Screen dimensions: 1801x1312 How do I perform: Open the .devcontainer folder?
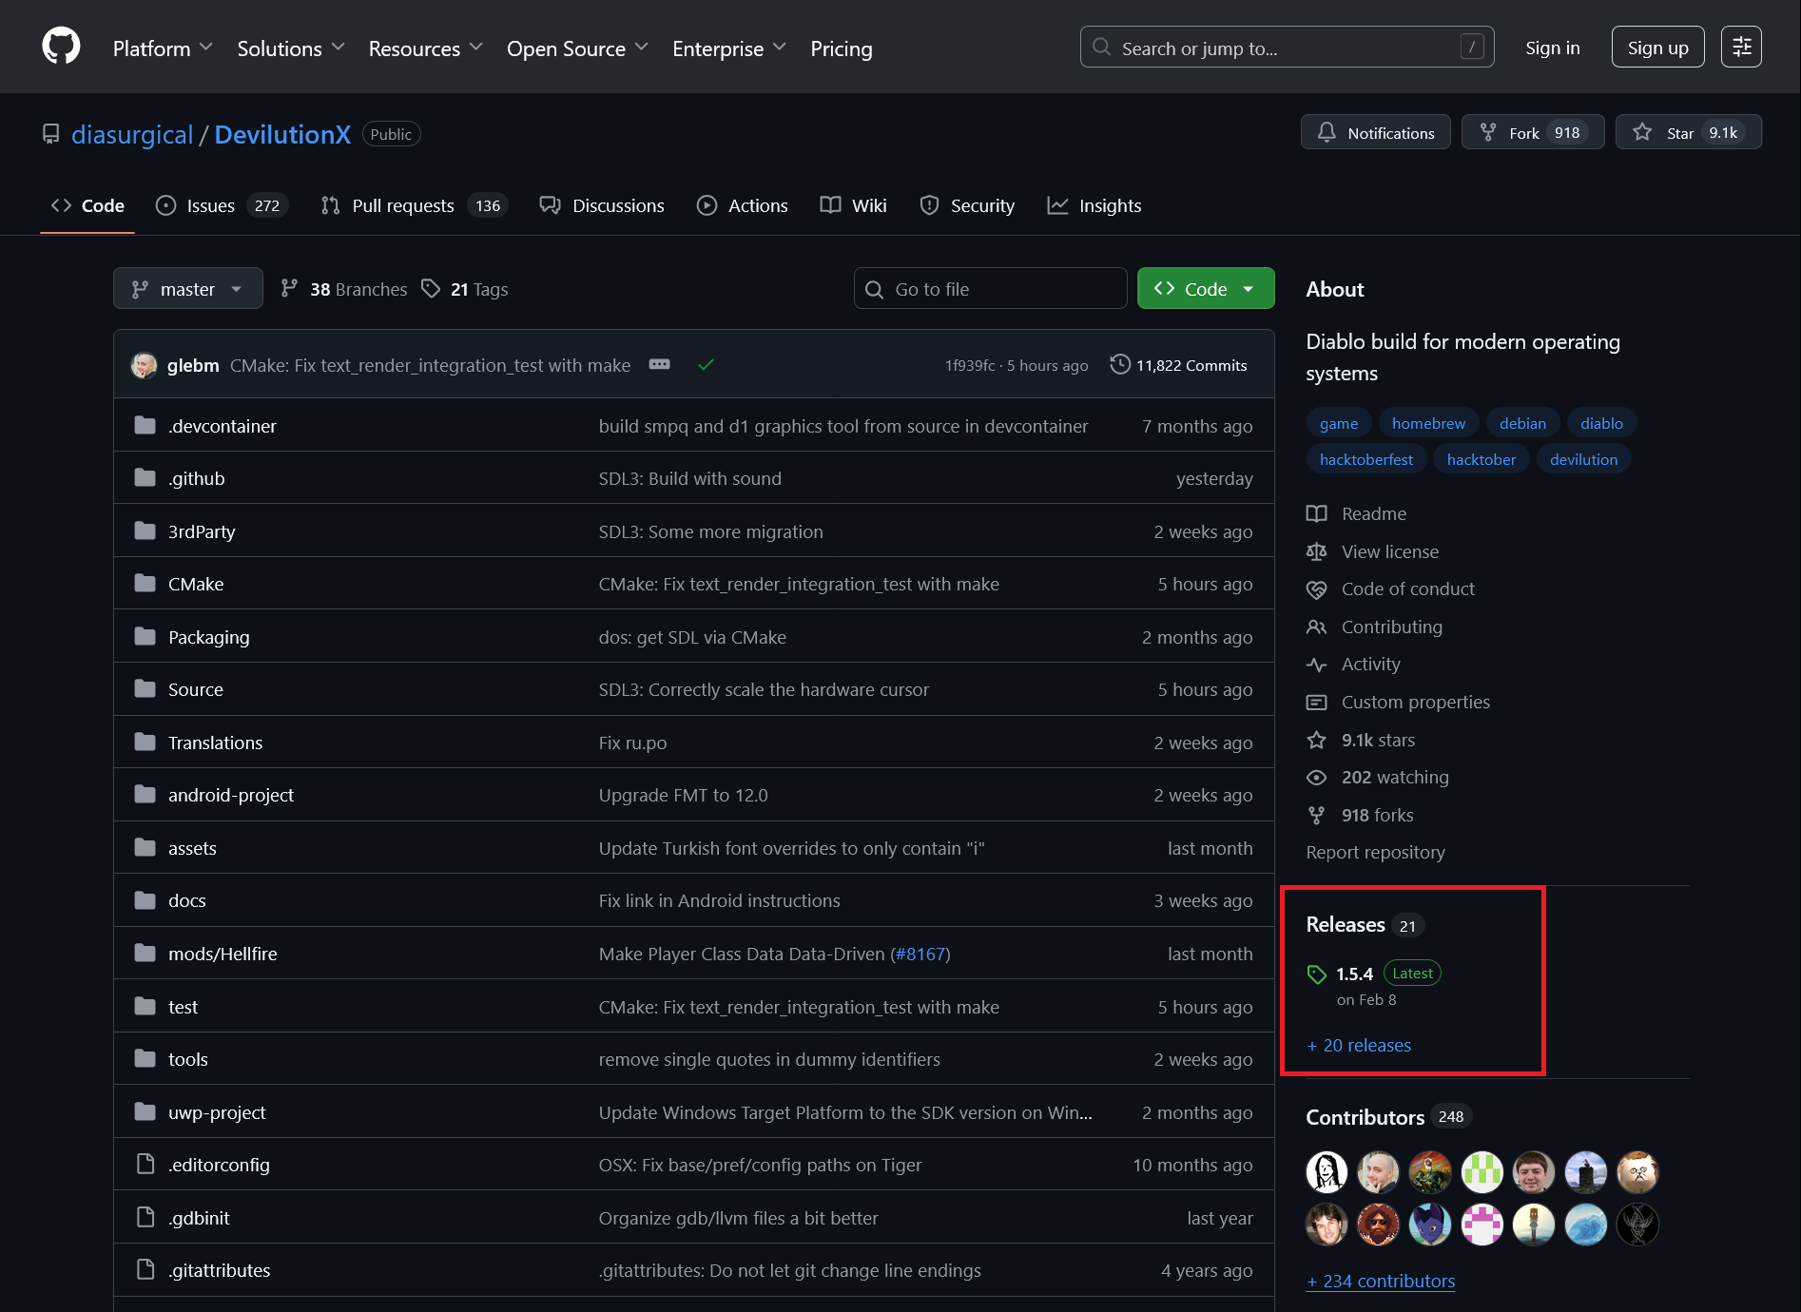click(223, 426)
